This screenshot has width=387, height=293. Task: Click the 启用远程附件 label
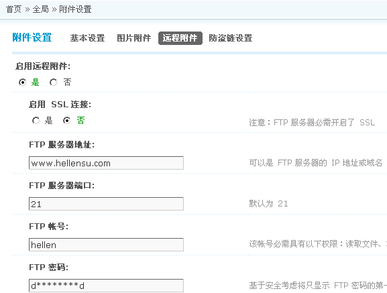pos(43,66)
